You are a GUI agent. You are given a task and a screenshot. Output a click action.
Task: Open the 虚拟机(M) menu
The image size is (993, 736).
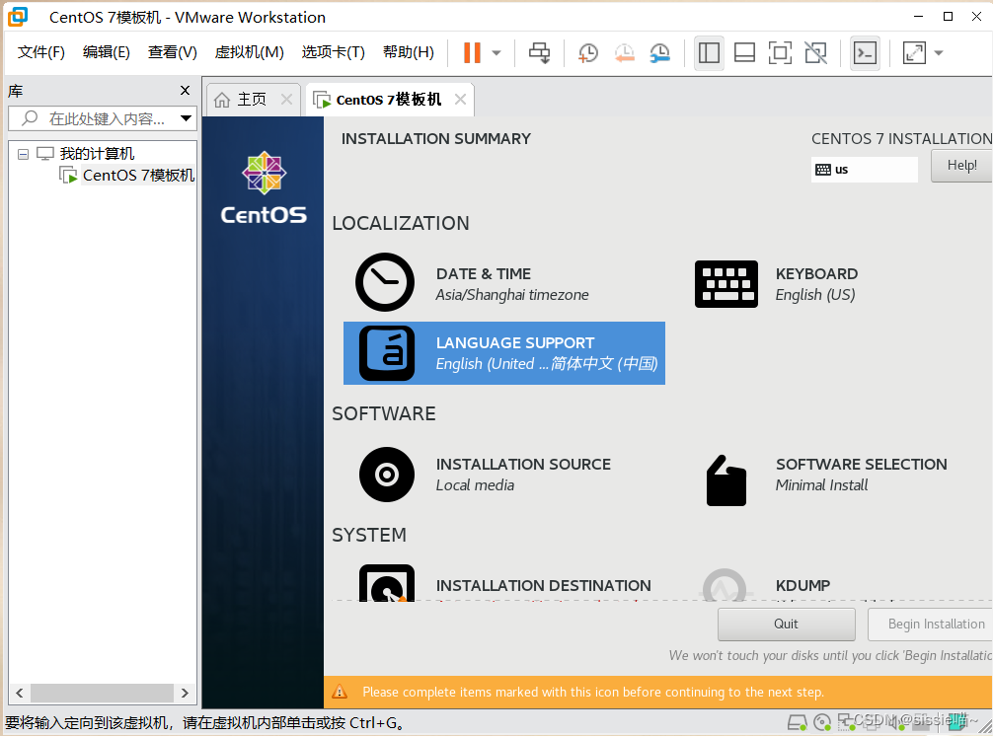coord(249,52)
